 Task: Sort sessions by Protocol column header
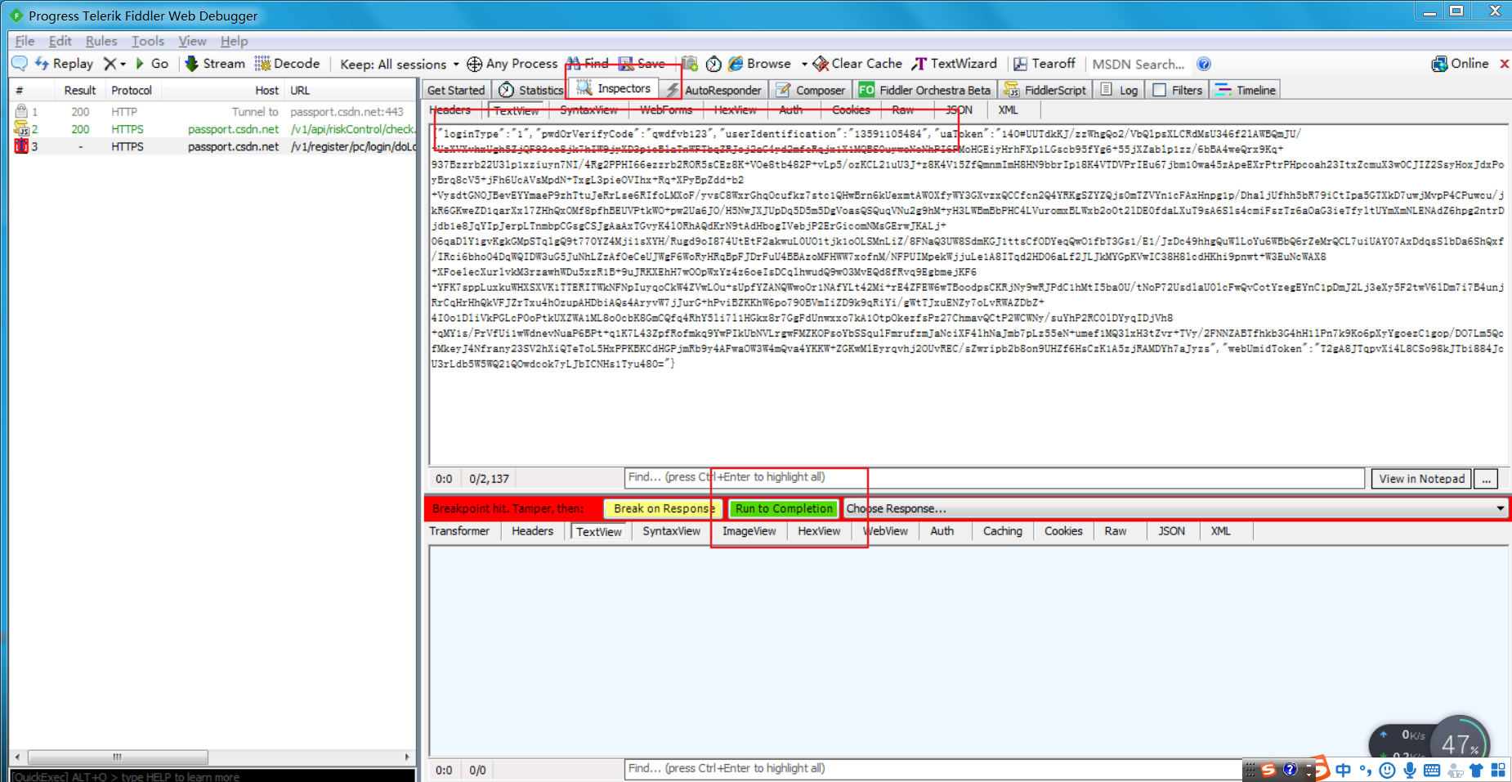point(132,91)
